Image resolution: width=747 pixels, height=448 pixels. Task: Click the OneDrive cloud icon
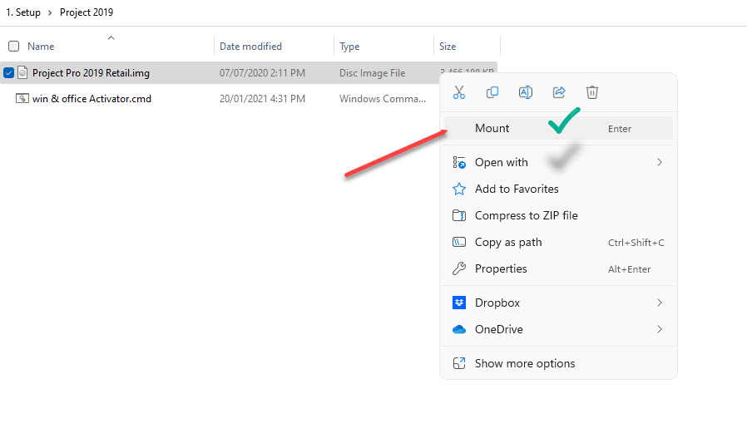point(459,329)
